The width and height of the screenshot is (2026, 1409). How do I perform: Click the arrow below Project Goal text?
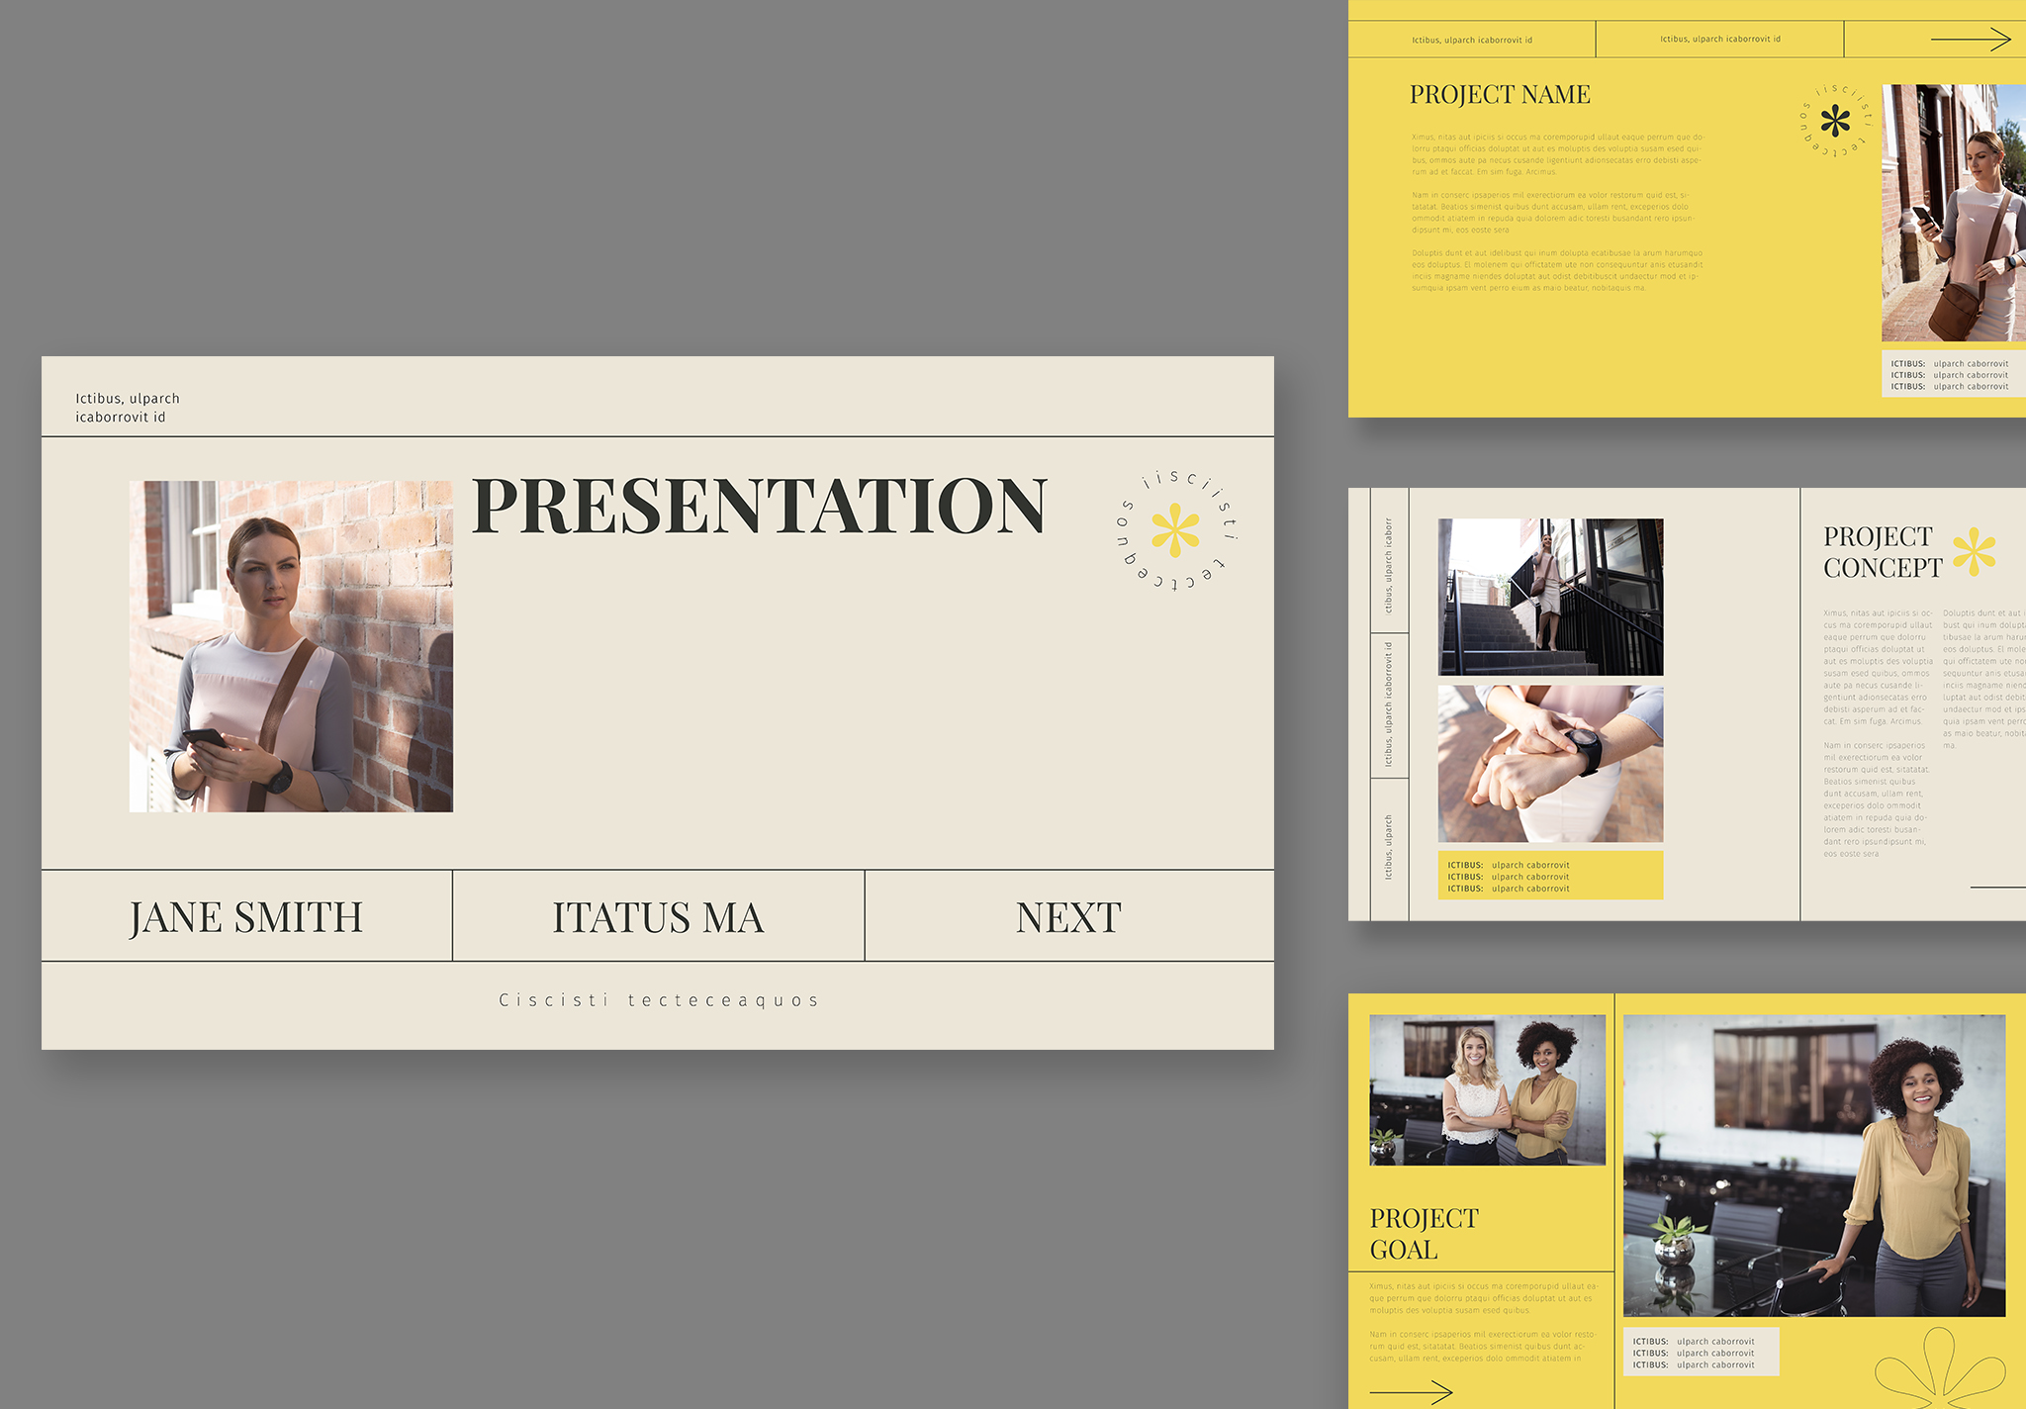click(x=1411, y=1392)
